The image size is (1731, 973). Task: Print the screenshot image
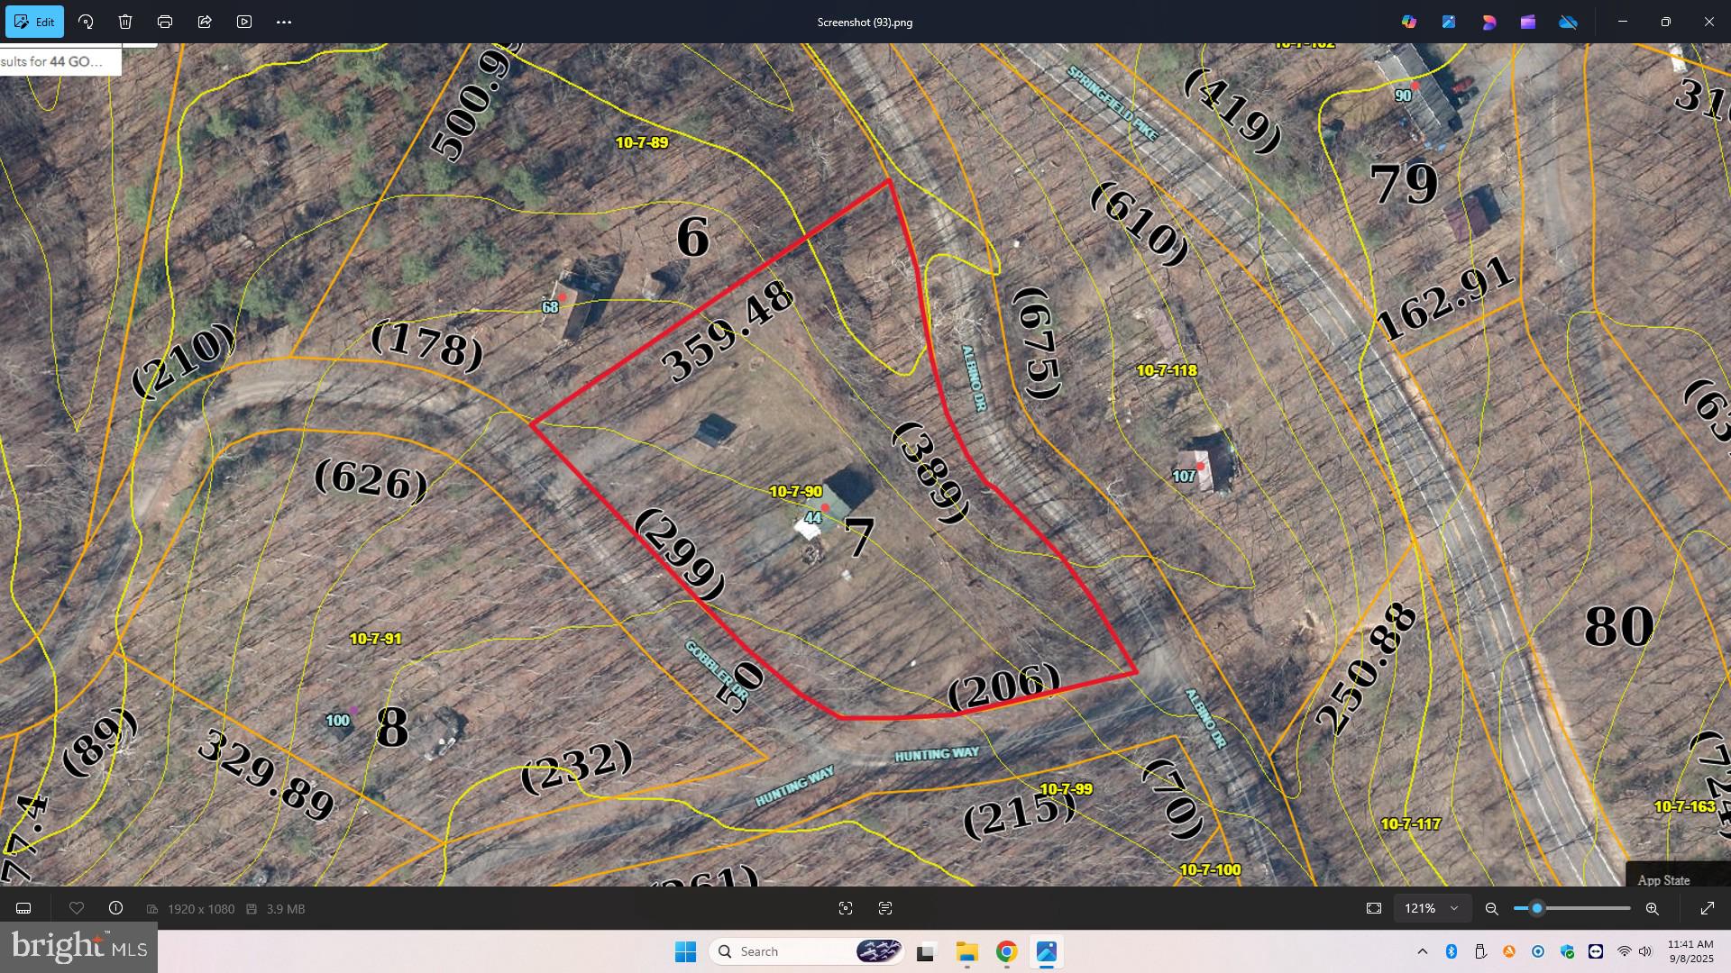(165, 22)
